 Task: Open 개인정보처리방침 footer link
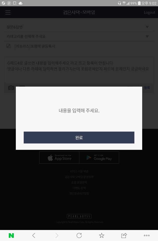coord(79,193)
